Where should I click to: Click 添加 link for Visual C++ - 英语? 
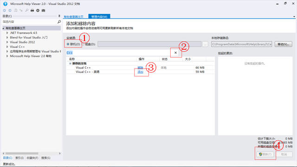pos(140,72)
